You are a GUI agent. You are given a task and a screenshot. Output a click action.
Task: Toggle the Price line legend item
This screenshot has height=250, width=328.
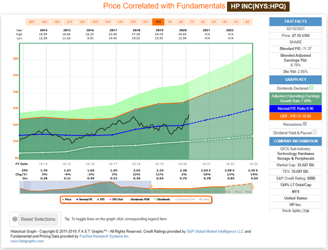coord(67,199)
